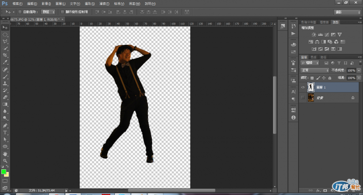The height and width of the screenshot is (195, 363).
Task: Enable the 顯示變形控制項 checkbox
Action: coord(62,12)
